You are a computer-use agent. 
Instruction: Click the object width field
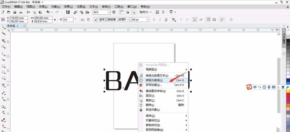point(44,18)
